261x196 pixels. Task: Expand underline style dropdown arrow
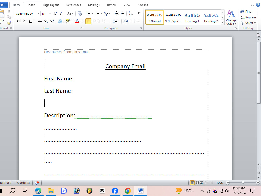[x=35, y=21]
